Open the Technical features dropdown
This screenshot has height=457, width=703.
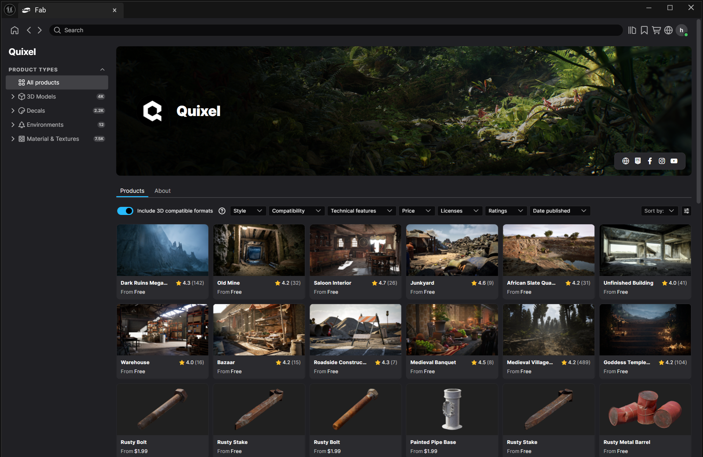[x=361, y=211]
